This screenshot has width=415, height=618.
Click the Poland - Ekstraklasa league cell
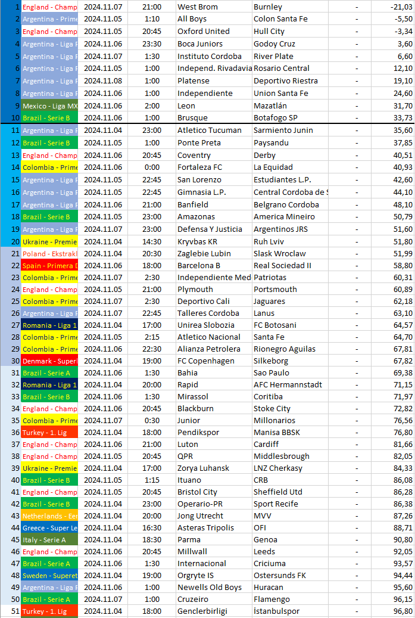49,253
